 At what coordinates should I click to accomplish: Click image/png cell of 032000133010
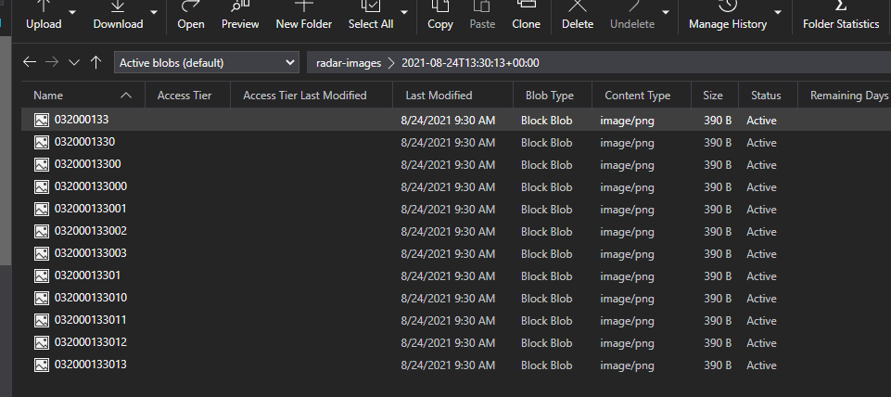click(627, 299)
